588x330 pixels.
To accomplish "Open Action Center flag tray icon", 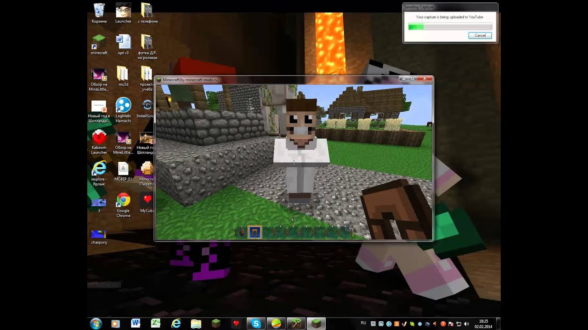I will coord(451,324).
